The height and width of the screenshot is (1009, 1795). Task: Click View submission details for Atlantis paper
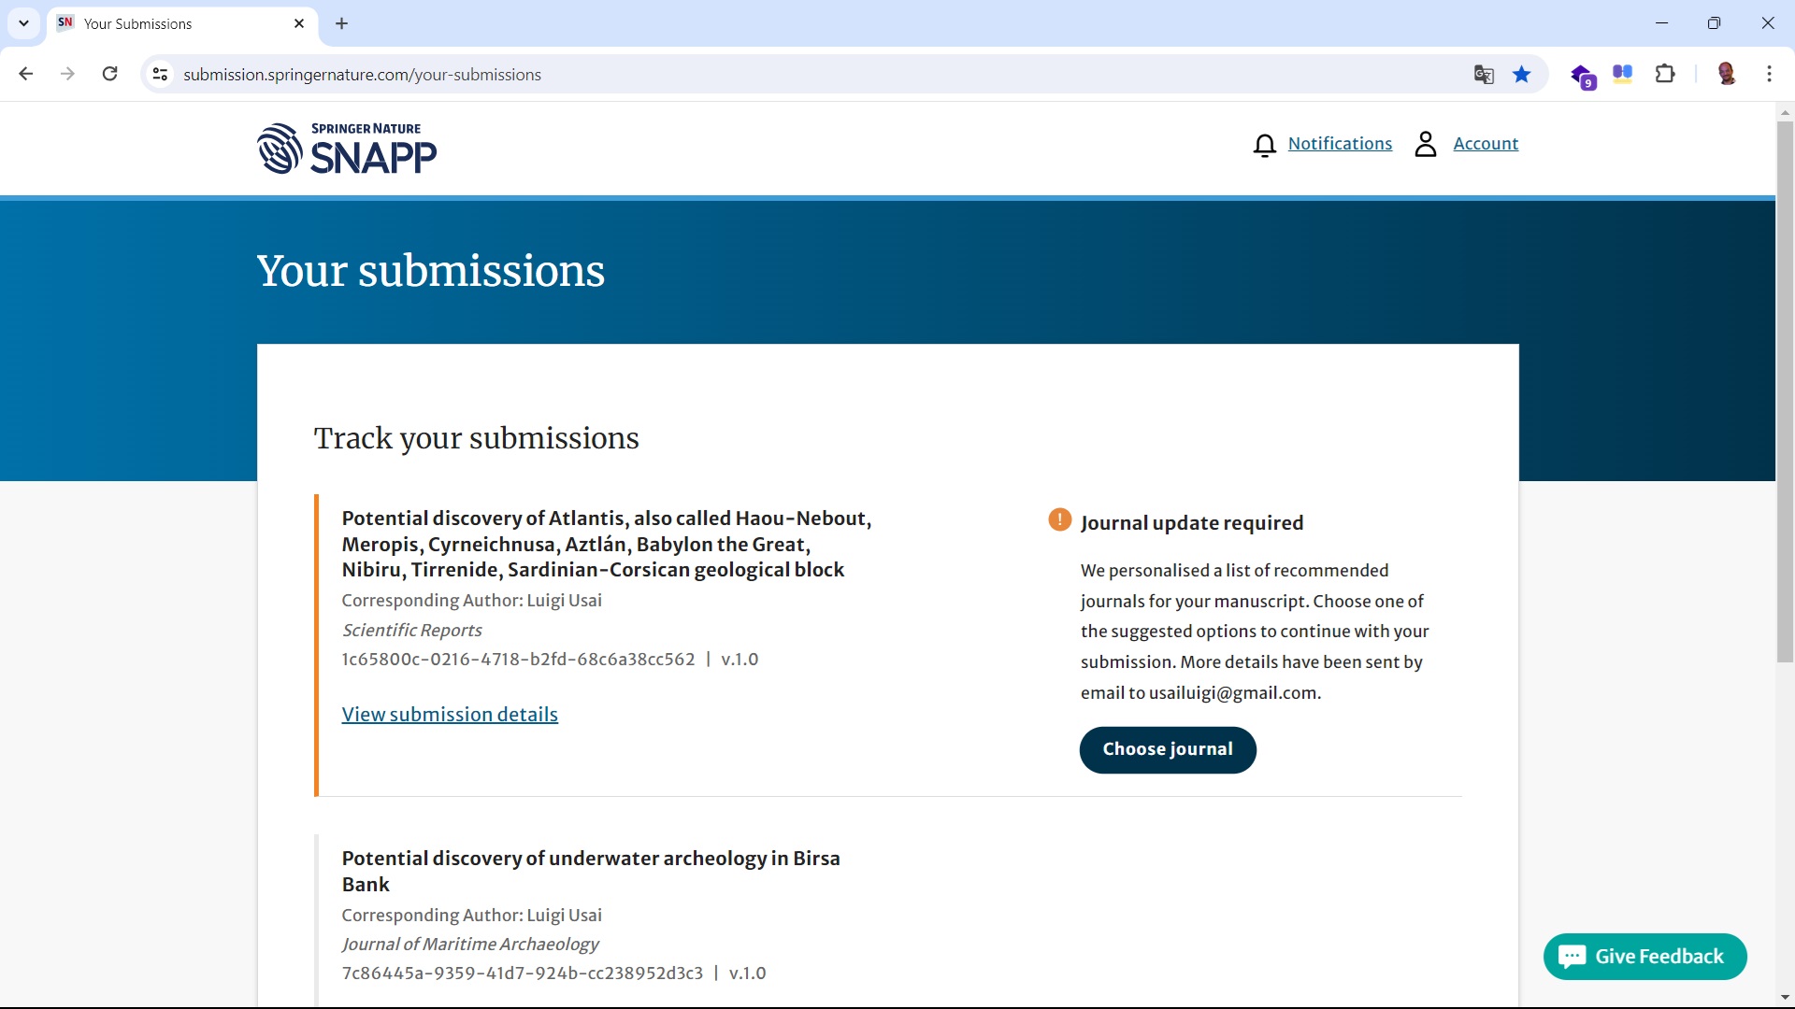coord(450,715)
